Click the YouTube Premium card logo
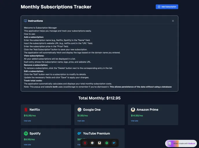The image size is (199, 148). click(79, 134)
